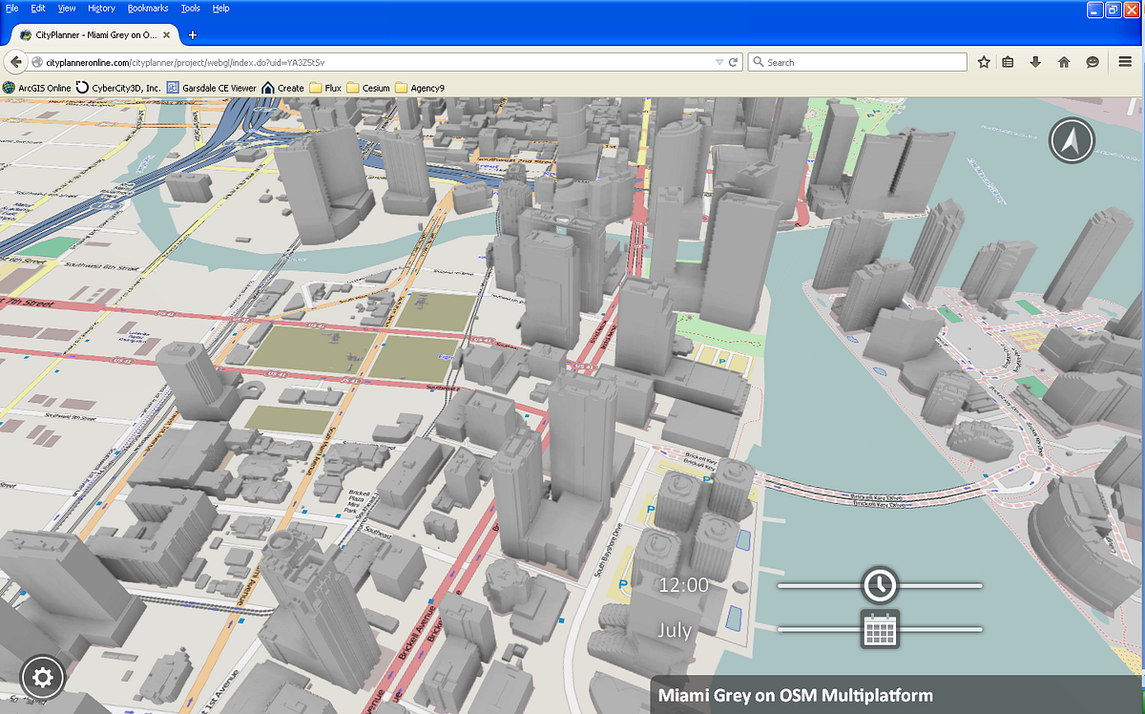1145x714 pixels.
Task: Open the Downloads icon in the toolbar
Action: pos(1035,61)
